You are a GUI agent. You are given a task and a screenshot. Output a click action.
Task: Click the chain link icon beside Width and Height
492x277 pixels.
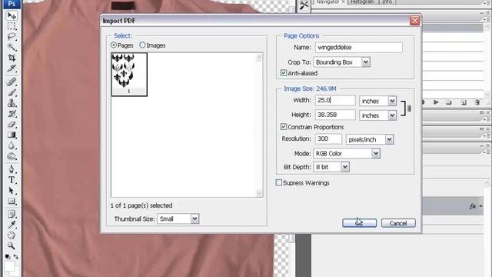[409, 108]
